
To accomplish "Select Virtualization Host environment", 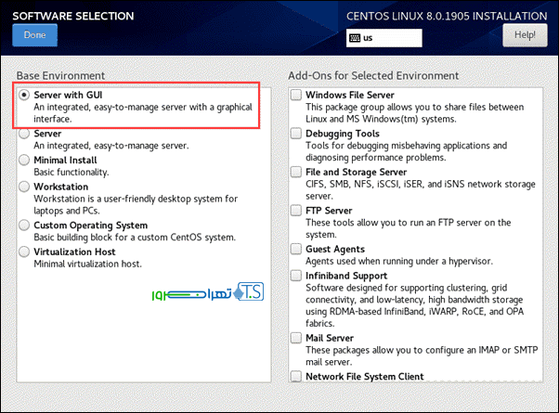I will (24, 251).
